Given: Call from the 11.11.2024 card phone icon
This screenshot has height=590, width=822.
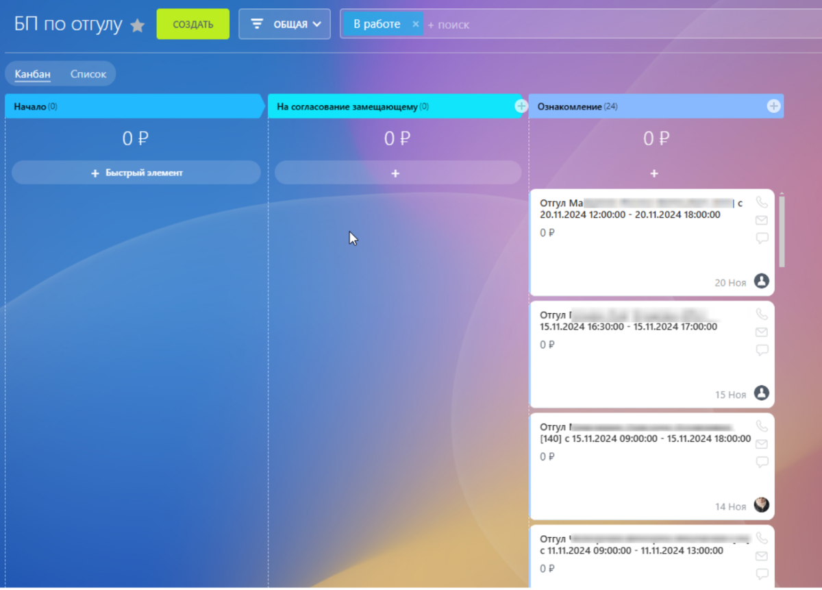Looking at the screenshot, I should 762,538.
